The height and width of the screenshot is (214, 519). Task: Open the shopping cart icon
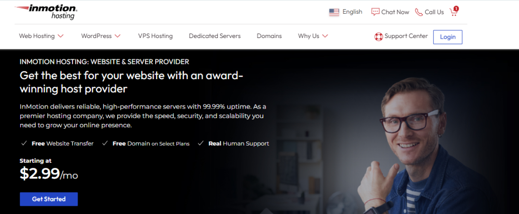coord(454,12)
